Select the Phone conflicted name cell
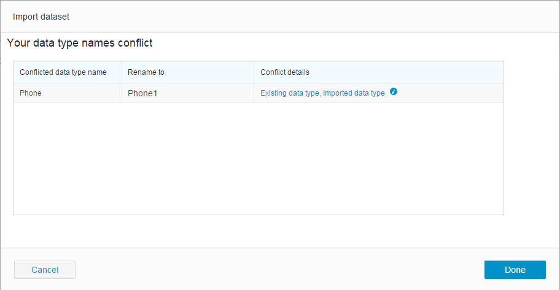 (31, 93)
